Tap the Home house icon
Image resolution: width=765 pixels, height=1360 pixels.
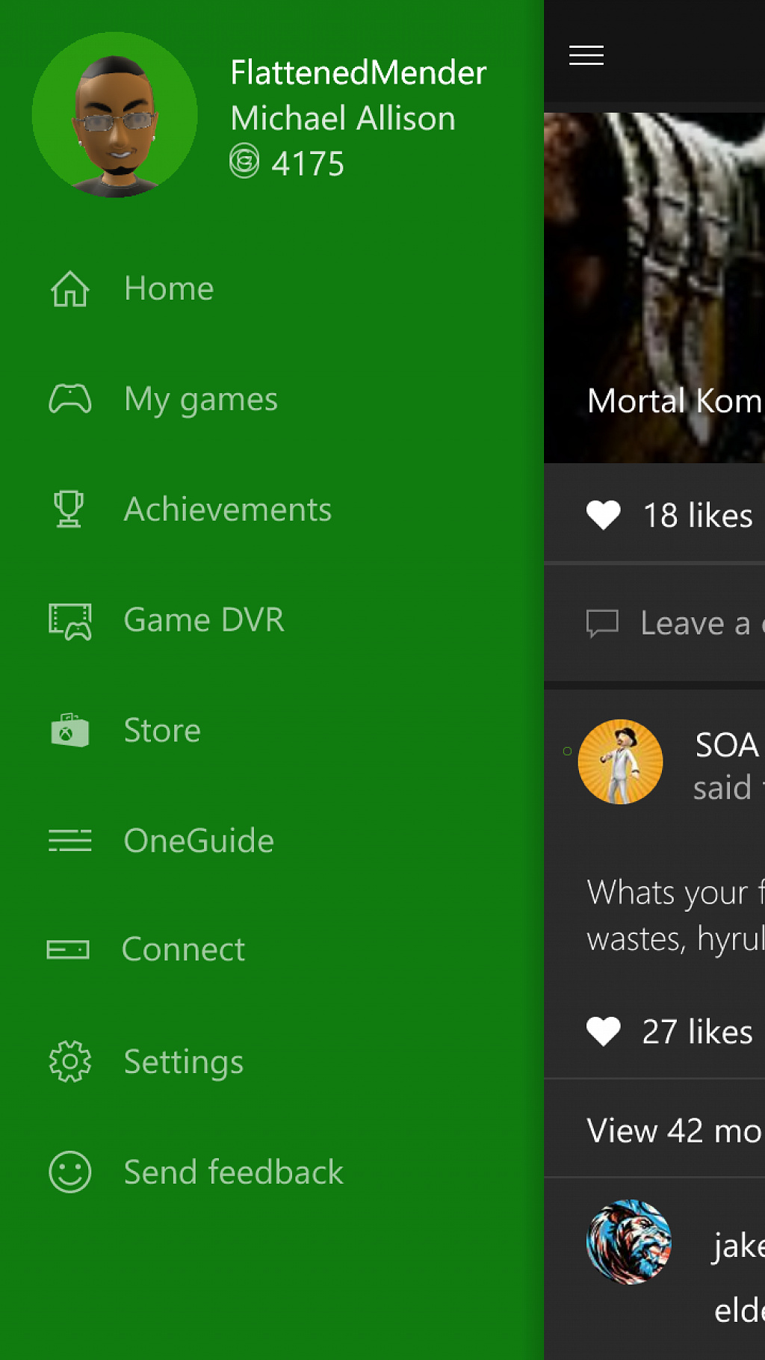(69, 288)
